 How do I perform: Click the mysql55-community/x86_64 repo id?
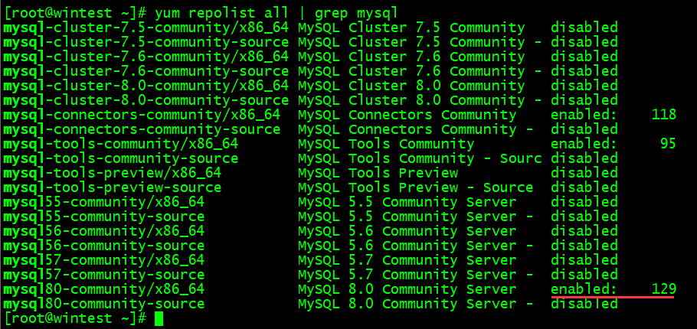104,202
